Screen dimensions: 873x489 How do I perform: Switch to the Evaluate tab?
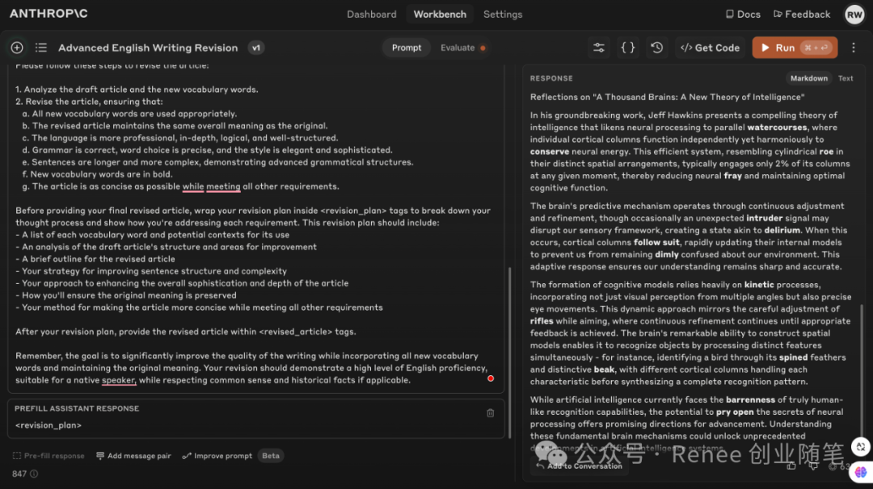tap(462, 48)
